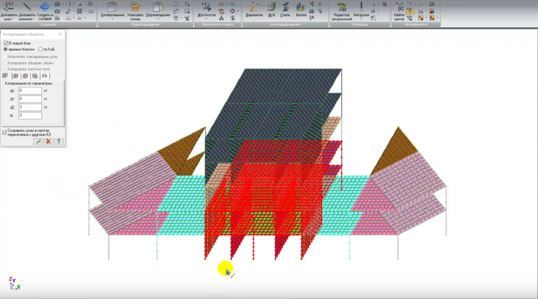
Task: Switch to the last copy-mode tab
Action: click(x=44, y=76)
